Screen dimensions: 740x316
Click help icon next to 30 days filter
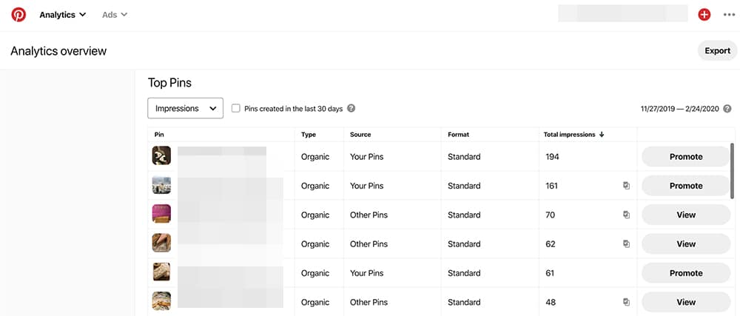[351, 108]
